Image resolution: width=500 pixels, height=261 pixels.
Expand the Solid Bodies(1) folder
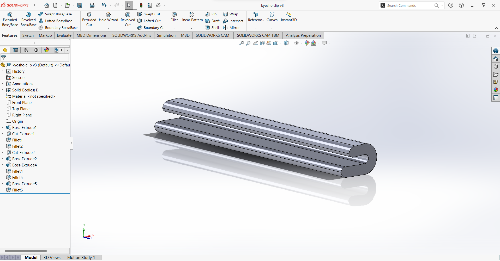click(x=2, y=90)
